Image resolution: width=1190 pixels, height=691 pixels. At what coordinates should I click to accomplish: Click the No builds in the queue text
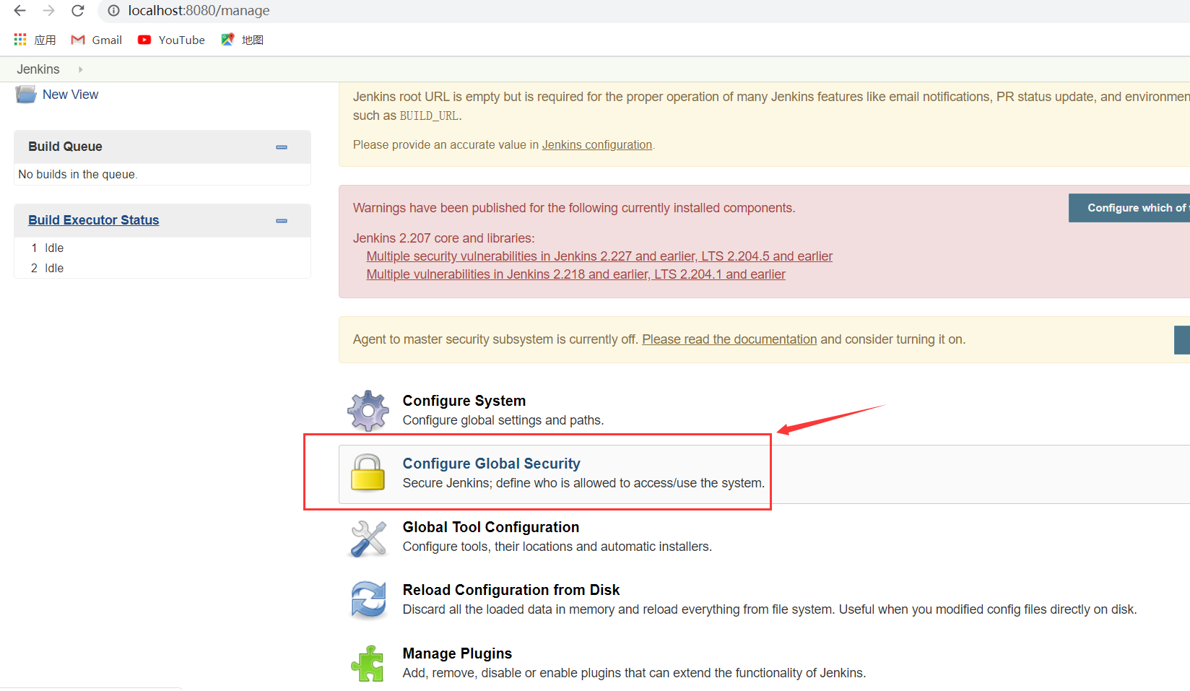(x=78, y=174)
